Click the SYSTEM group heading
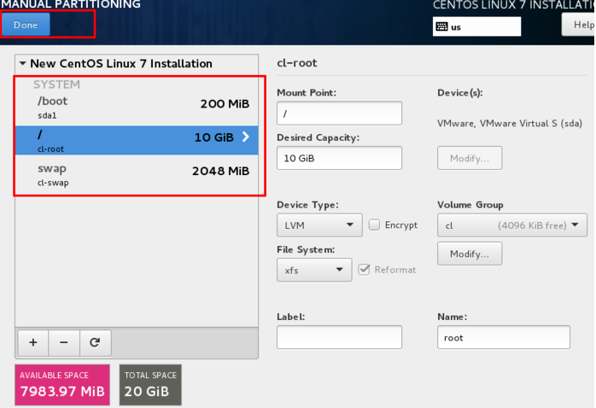This screenshot has height=408, width=596. point(56,85)
